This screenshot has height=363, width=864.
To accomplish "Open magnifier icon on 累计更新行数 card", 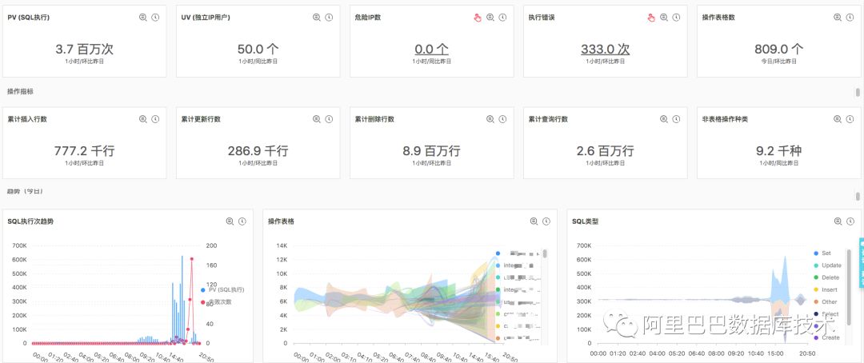I will pyautogui.click(x=316, y=119).
